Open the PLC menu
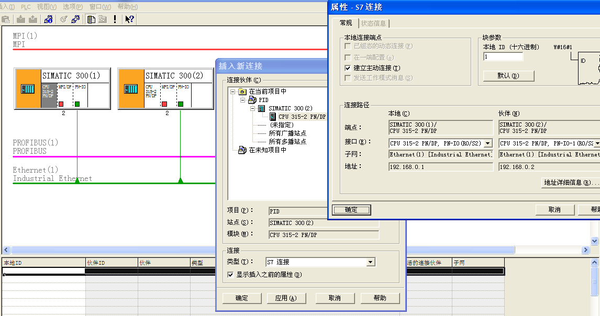Screen dimensions: 600x316 tap(26, 6)
